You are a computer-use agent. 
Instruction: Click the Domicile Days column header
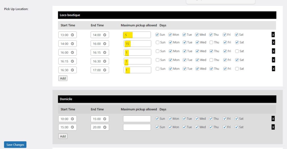tap(163, 109)
